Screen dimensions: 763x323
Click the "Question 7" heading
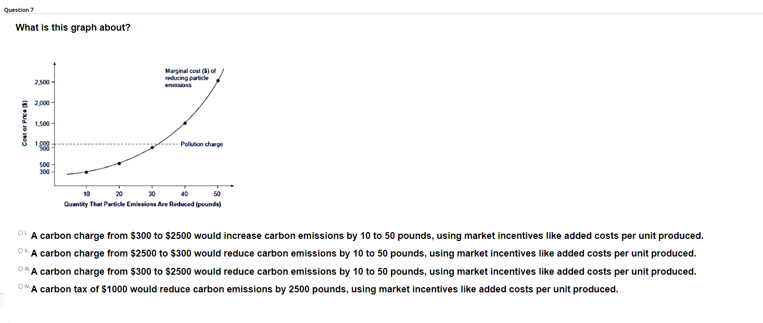19,9
